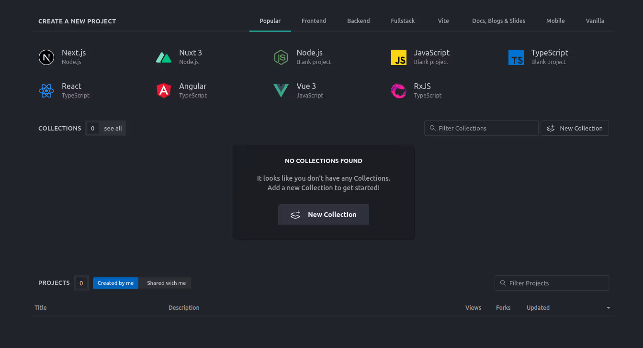The height and width of the screenshot is (348, 643).
Task: Sort projects by Updated column
Action: point(538,308)
